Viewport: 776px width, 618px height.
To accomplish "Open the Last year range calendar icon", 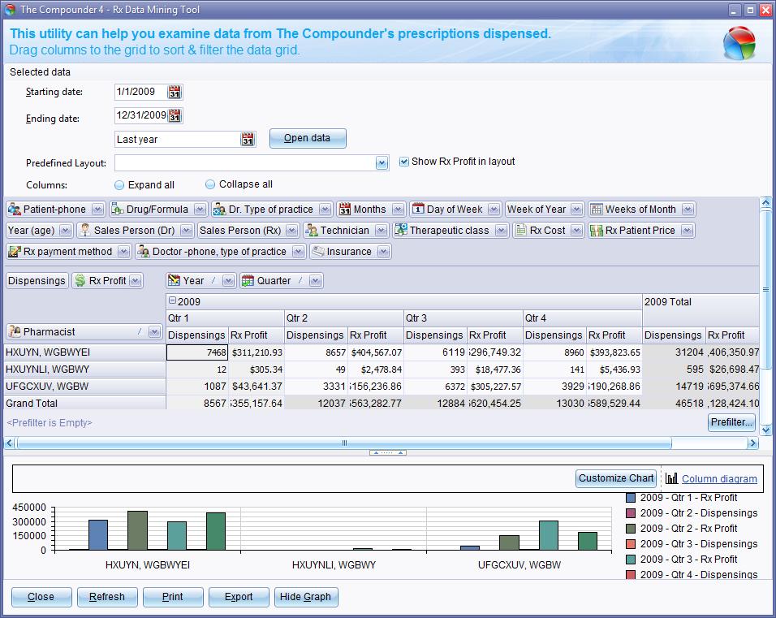I will point(248,139).
